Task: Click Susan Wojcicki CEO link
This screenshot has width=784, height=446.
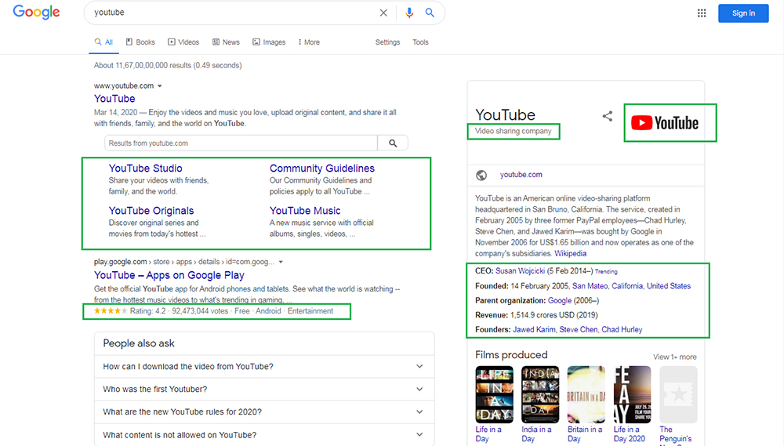Action: click(520, 271)
